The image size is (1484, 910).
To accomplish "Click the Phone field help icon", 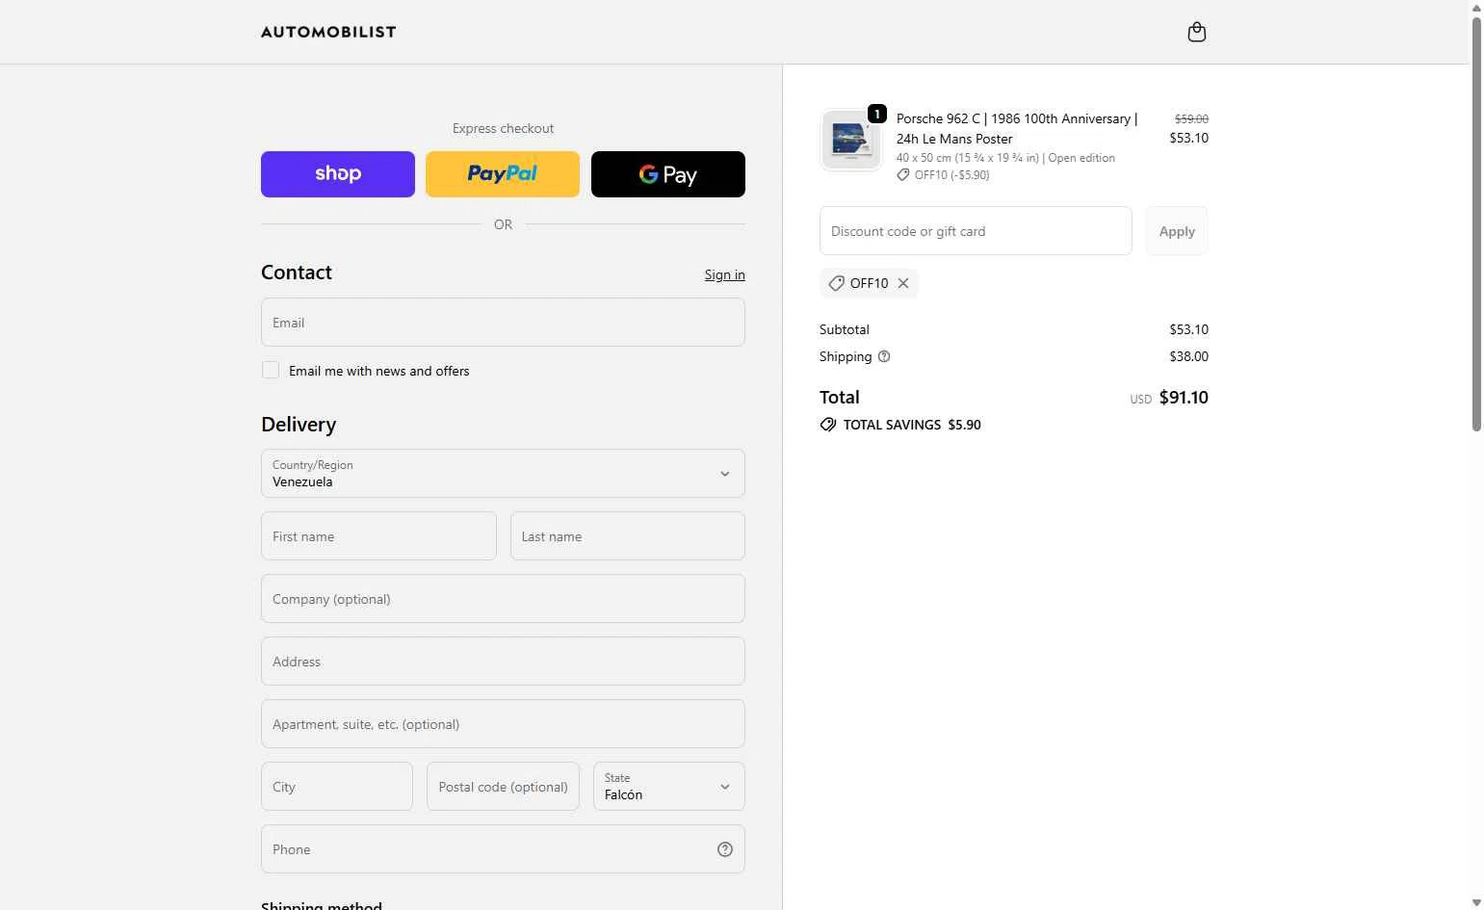I will (x=725, y=849).
